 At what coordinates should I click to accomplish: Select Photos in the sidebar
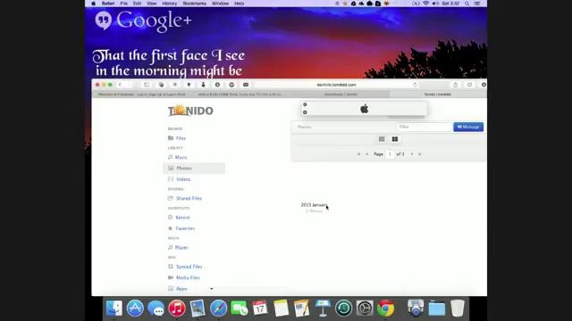click(x=194, y=169)
